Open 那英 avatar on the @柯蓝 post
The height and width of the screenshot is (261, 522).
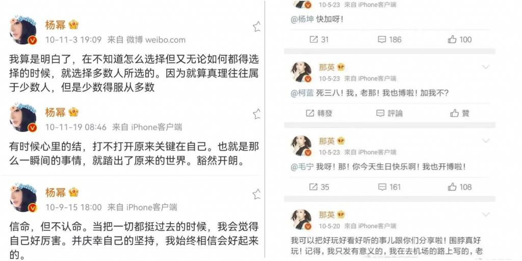tap(301, 72)
